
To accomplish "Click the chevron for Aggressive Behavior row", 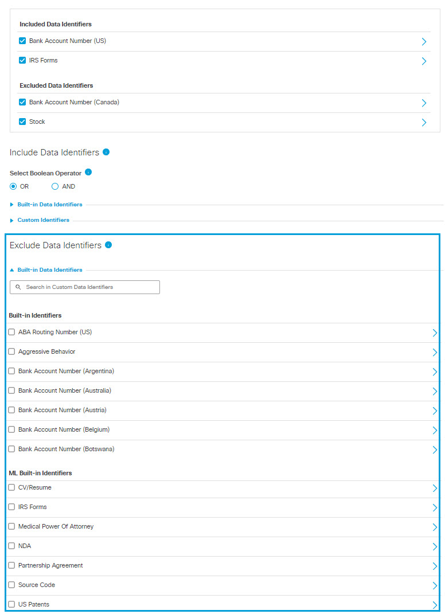I will coord(435,353).
